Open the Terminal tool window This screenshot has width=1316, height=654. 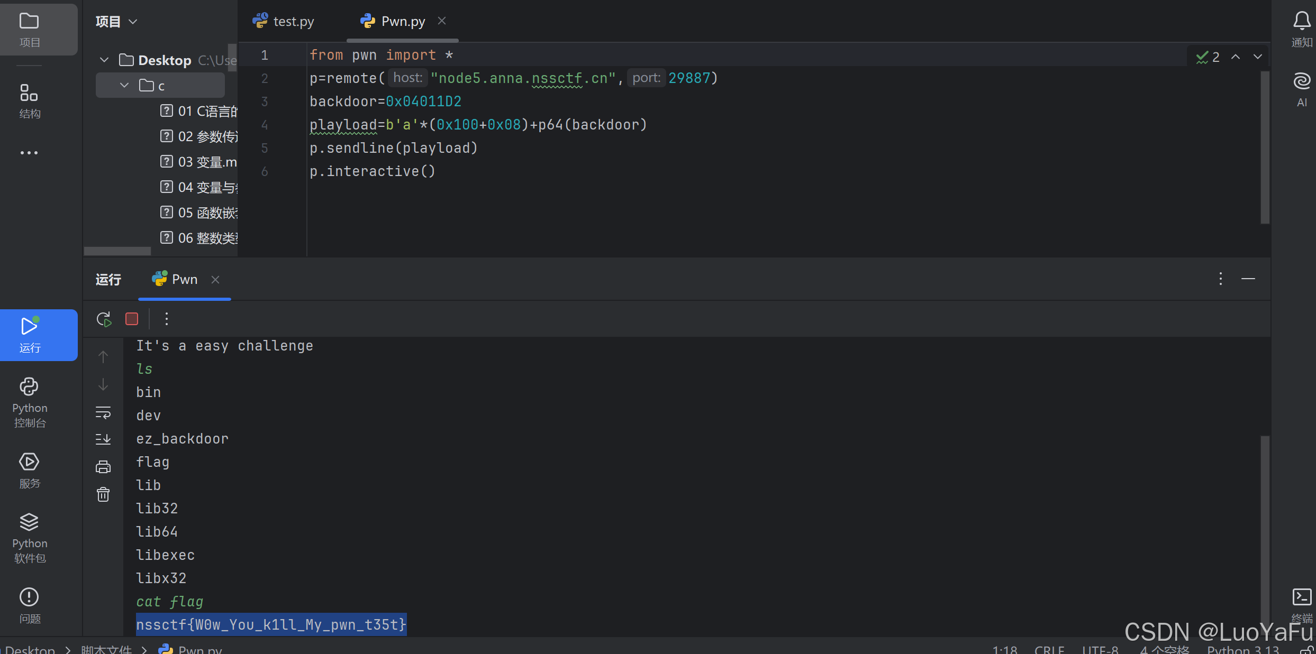1302,597
